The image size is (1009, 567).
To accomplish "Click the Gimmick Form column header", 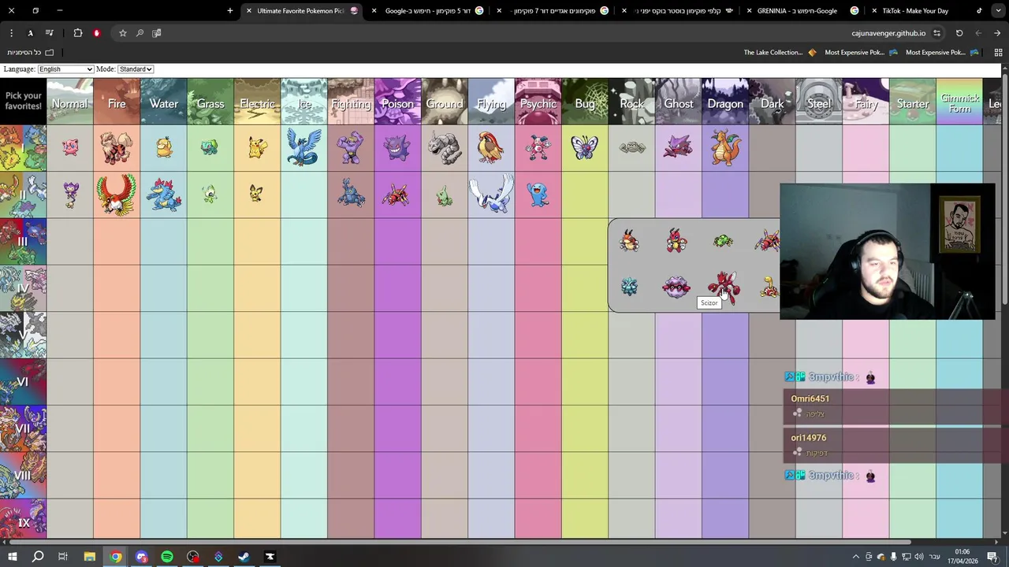I will click(959, 102).
